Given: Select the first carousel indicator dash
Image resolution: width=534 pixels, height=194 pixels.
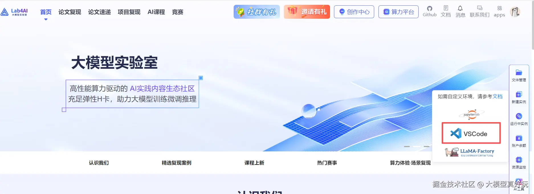Looking at the screenshot, I should pos(407,147).
